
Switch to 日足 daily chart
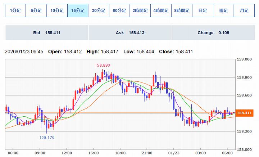(203, 11)
